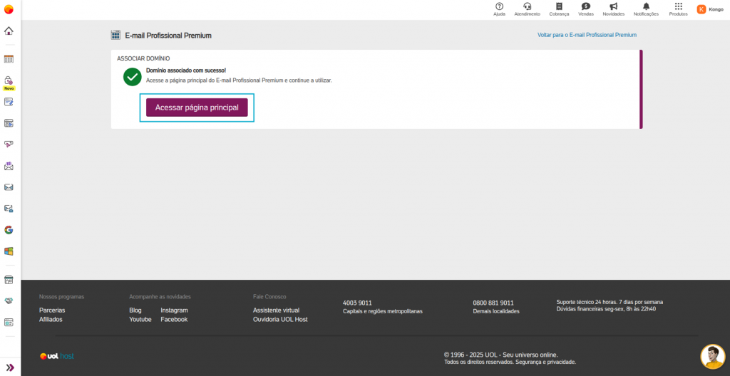Click 'Domínio associado com sucesso!' message
The image size is (730, 376).
click(x=186, y=70)
